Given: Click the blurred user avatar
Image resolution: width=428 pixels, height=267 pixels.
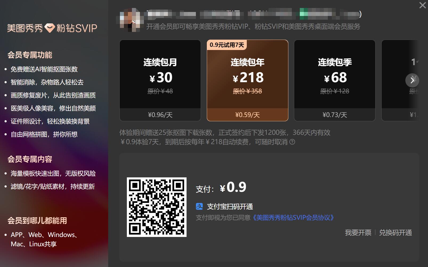Looking at the screenshot, I should tap(130, 20).
